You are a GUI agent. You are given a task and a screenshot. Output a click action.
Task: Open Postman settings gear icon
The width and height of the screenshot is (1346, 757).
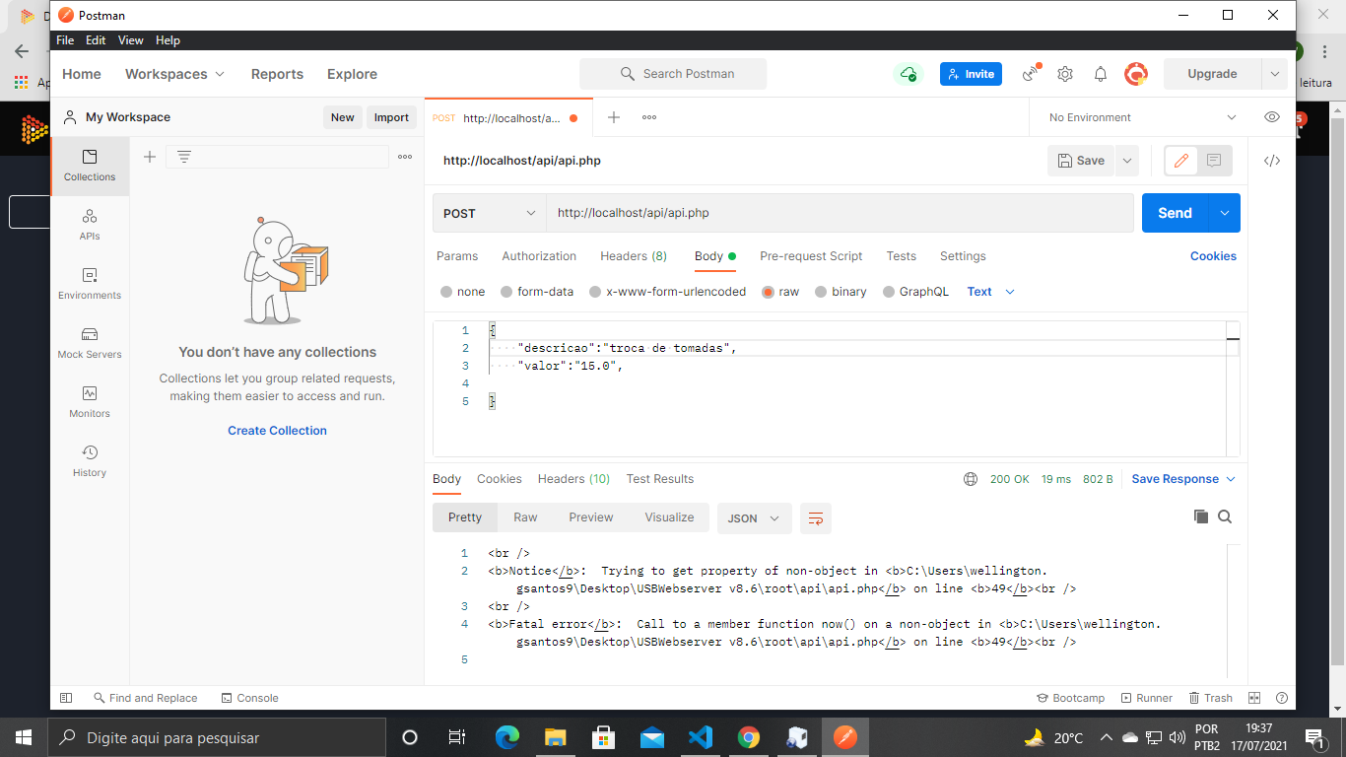(x=1065, y=74)
